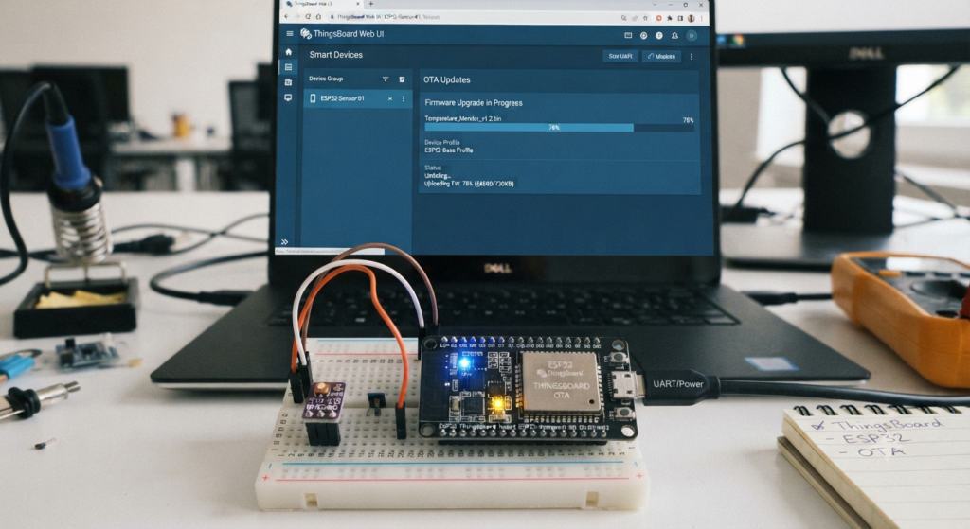The width and height of the screenshot is (970, 529).
Task: Click the Device Profile value text
Action: click(x=448, y=150)
